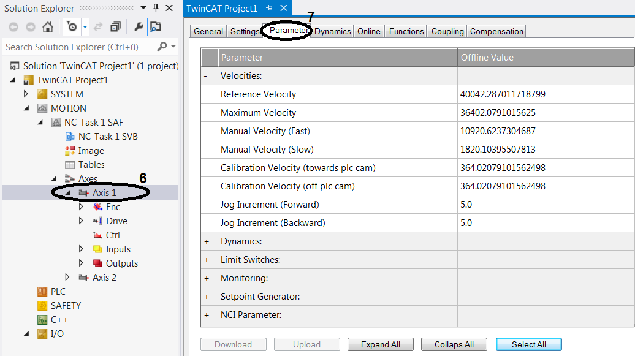The image size is (635, 356).
Task: Expand the SYSTEM node
Action: 26,94
